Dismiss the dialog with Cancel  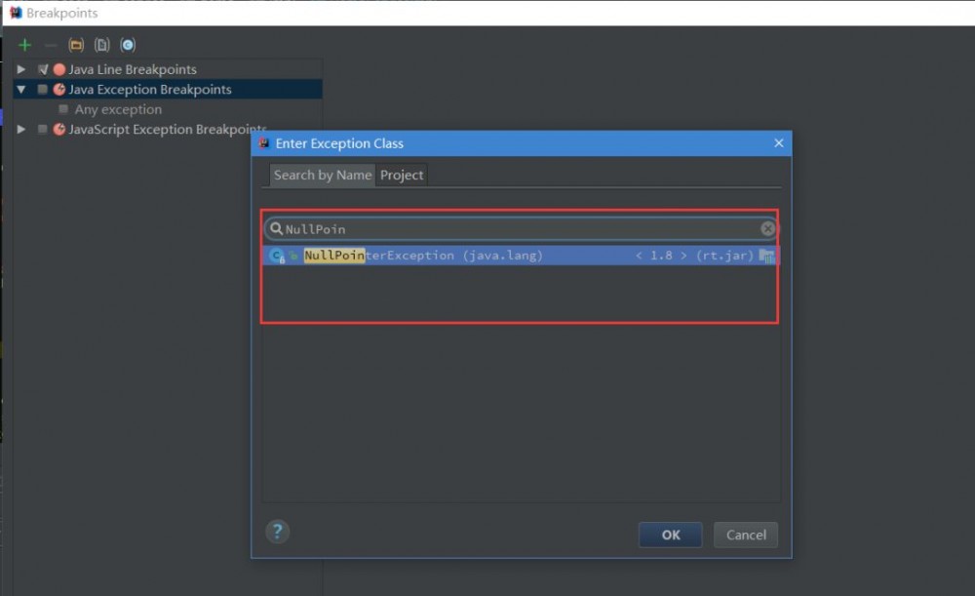pyautogui.click(x=746, y=535)
